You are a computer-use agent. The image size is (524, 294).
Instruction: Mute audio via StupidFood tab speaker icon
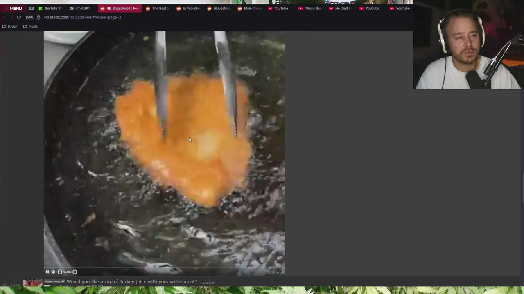pyautogui.click(x=109, y=8)
